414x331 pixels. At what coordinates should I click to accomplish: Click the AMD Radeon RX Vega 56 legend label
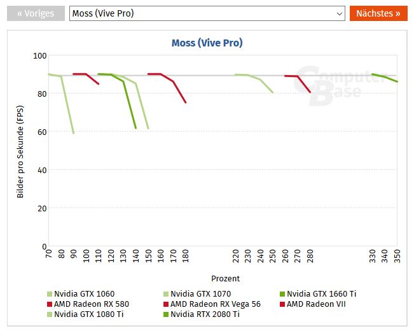pos(216,304)
